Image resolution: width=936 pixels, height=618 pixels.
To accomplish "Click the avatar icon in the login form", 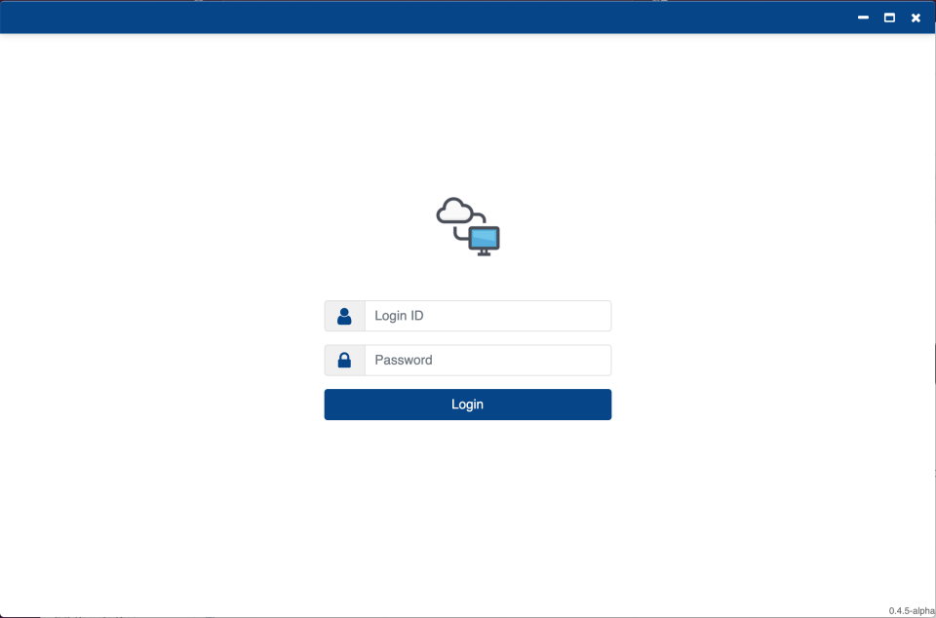I will 344,315.
